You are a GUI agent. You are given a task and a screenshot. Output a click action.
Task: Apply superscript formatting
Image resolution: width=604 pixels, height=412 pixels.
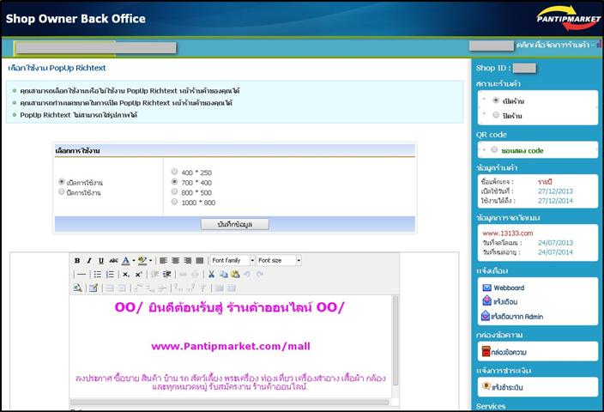pos(138,275)
